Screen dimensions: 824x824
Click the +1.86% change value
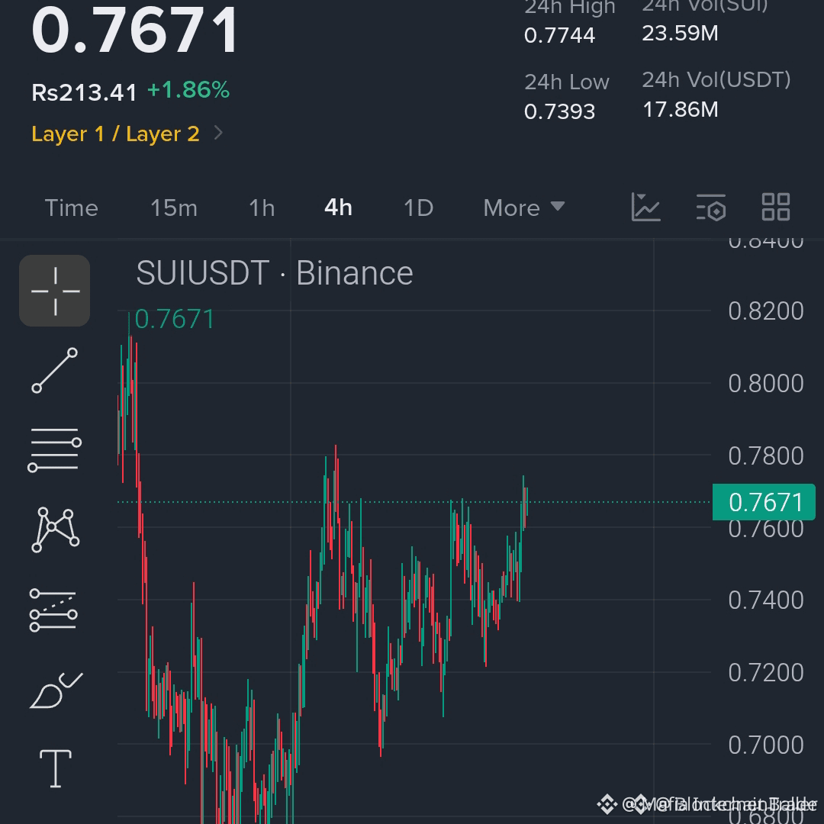coord(188,90)
